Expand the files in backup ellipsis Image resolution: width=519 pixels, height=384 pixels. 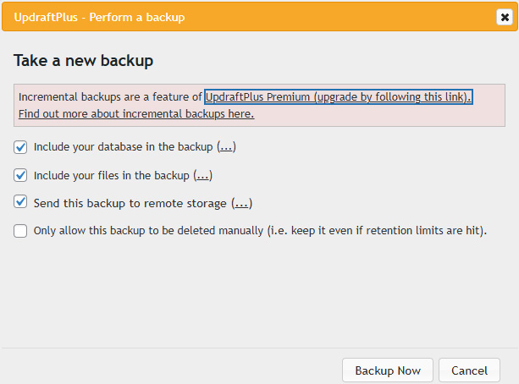click(202, 176)
